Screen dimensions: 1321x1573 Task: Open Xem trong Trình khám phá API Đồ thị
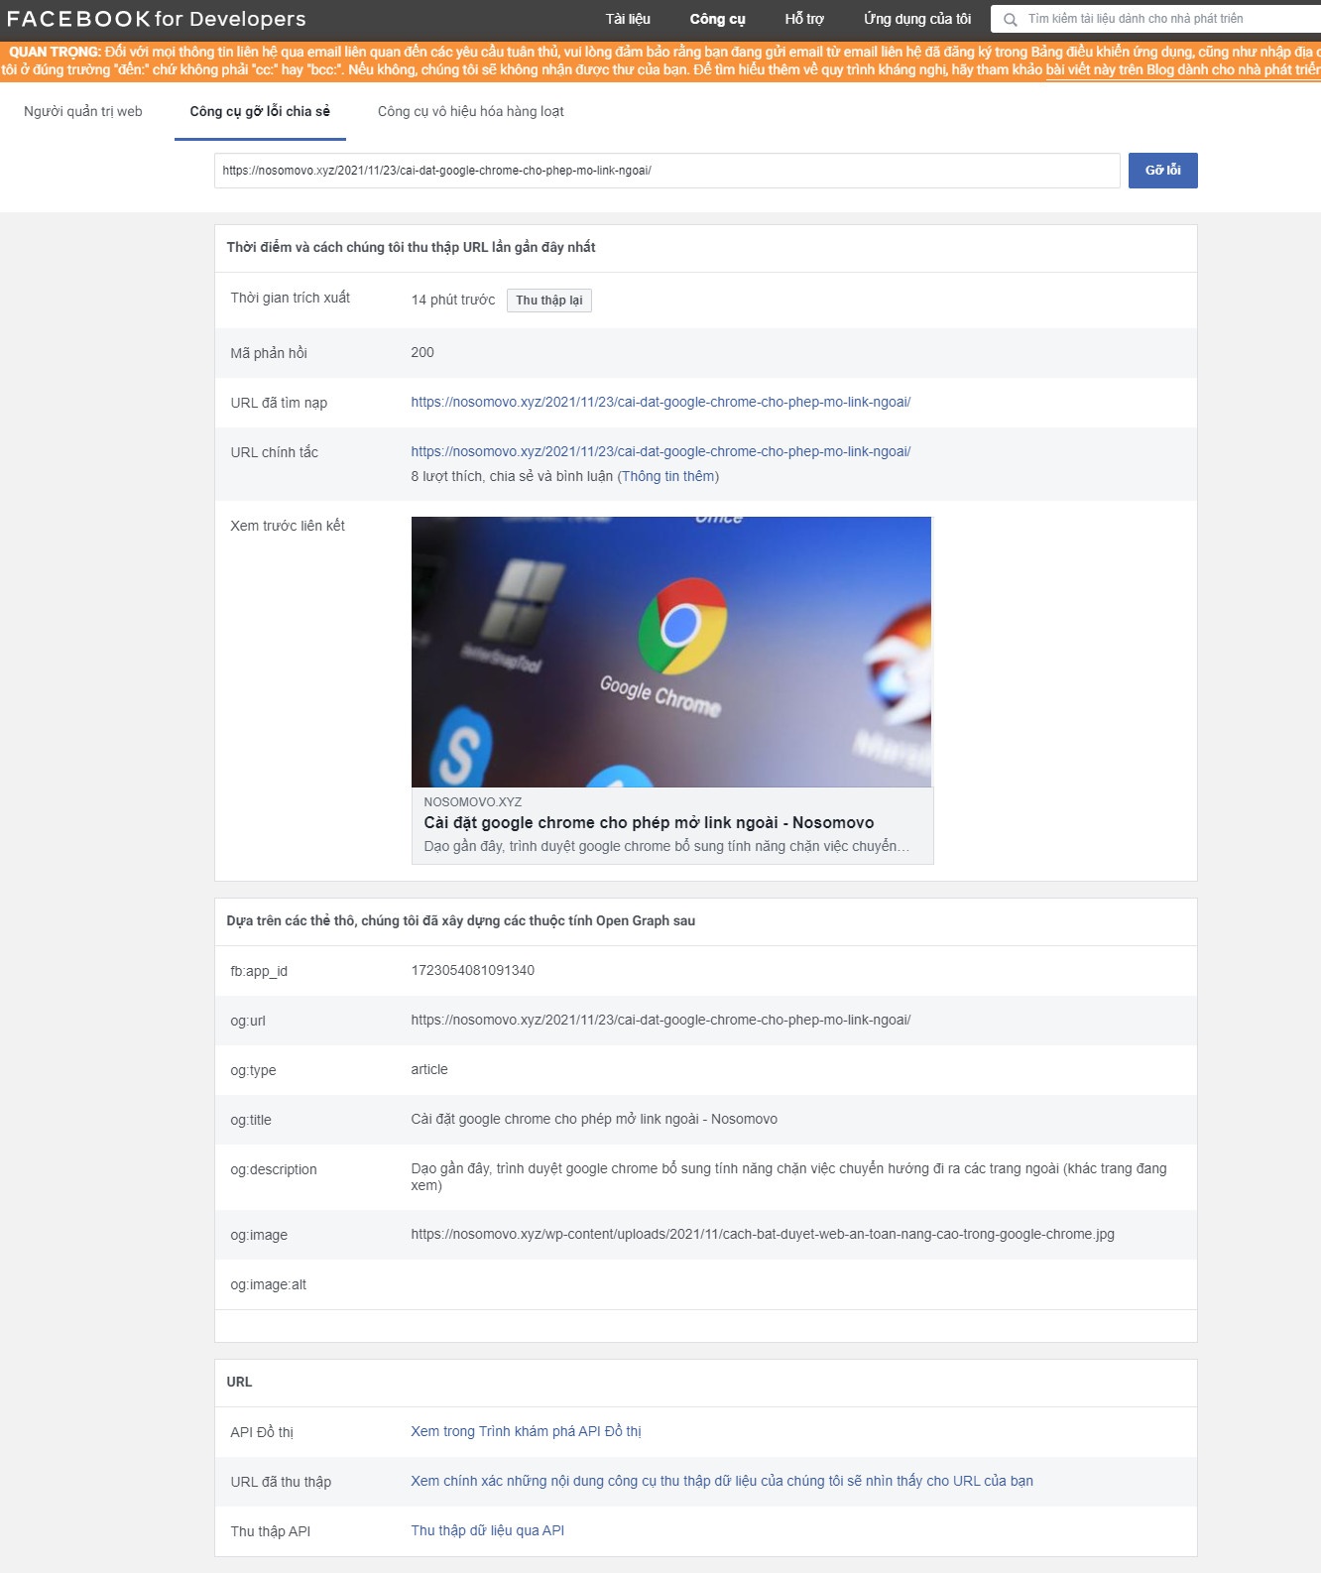tap(526, 1432)
